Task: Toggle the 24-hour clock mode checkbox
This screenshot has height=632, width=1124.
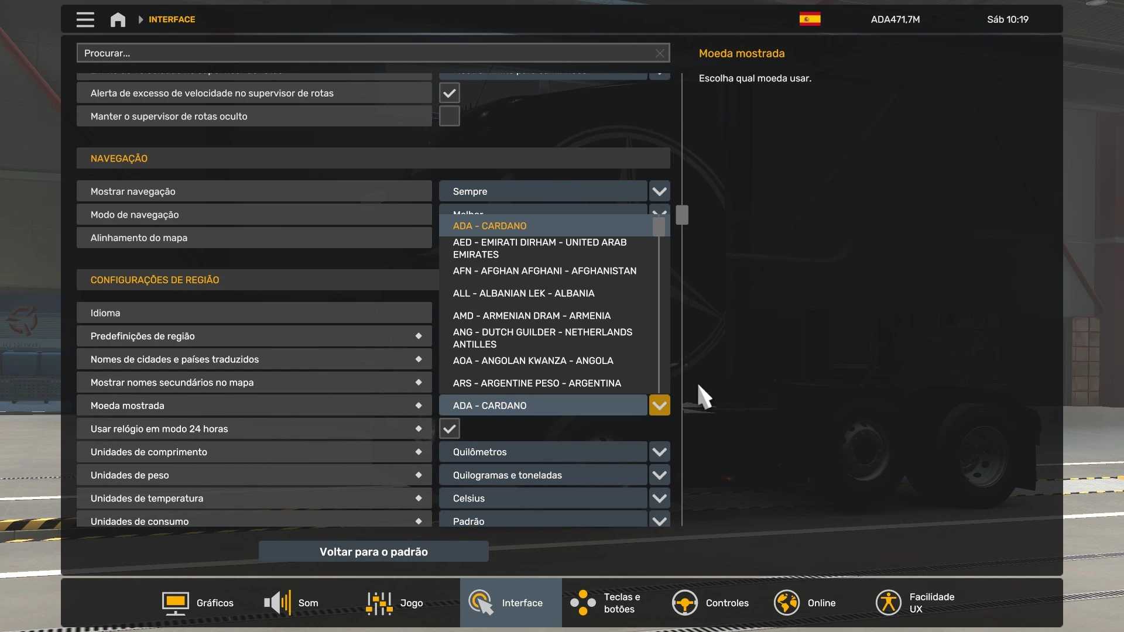Action: point(449,429)
